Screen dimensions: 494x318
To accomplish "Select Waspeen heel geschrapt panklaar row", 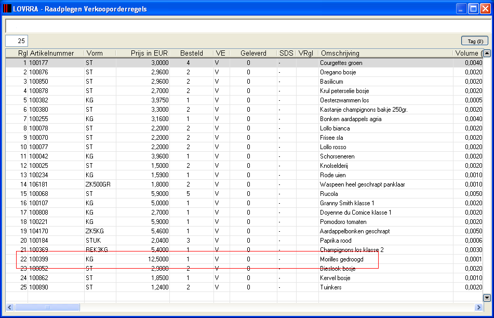I will [x=244, y=184].
